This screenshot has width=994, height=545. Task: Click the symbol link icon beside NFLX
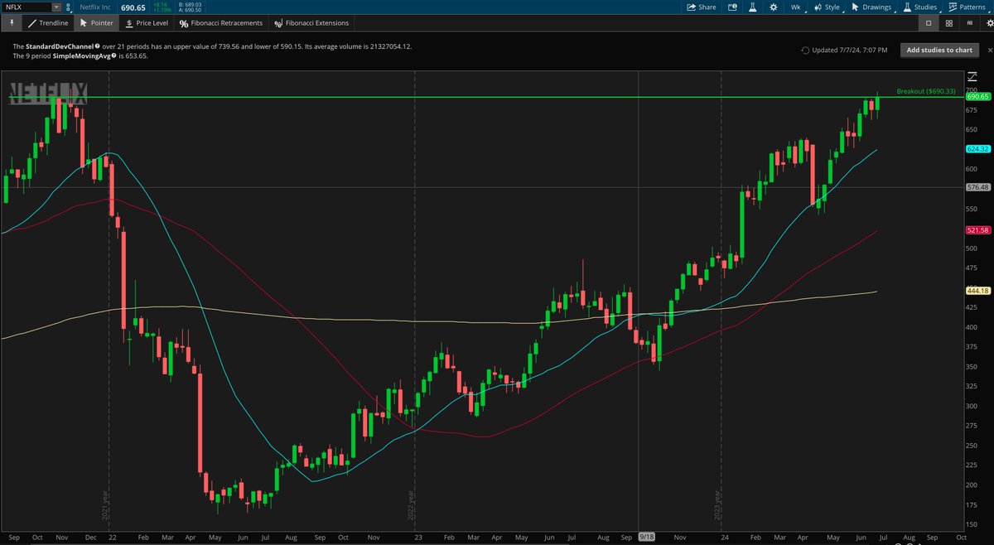point(70,7)
